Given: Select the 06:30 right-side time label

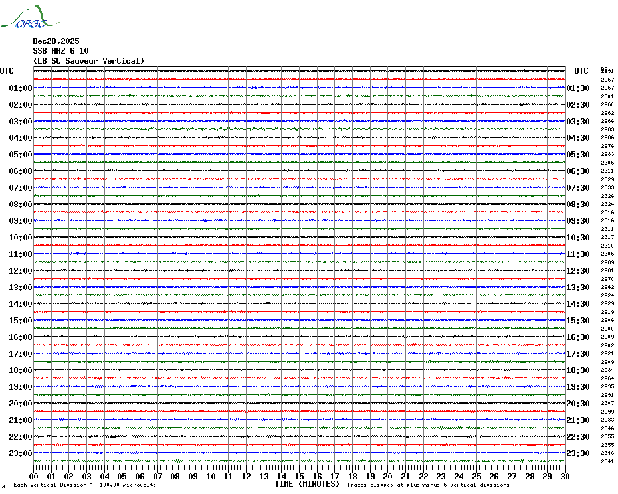Looking at the screenshot, I should (578, 171).
